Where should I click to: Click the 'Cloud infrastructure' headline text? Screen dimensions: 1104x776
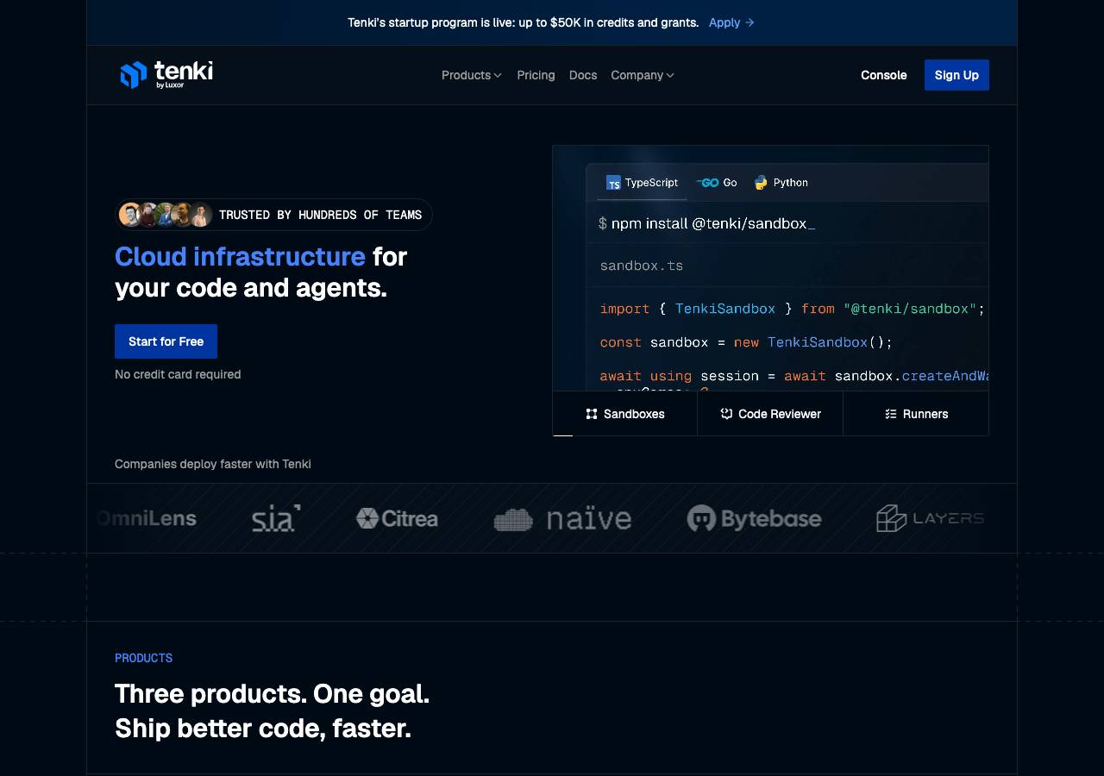[x=240, y=257]
